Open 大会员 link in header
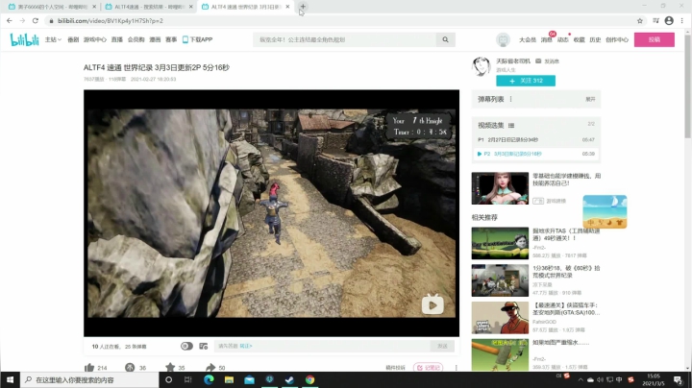This screenshot has width=692, height=388. coord(528,39)
